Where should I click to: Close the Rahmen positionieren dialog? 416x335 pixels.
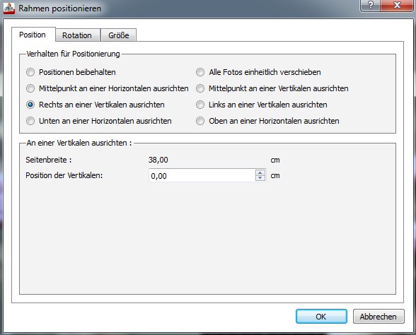(x=397, y=5)
